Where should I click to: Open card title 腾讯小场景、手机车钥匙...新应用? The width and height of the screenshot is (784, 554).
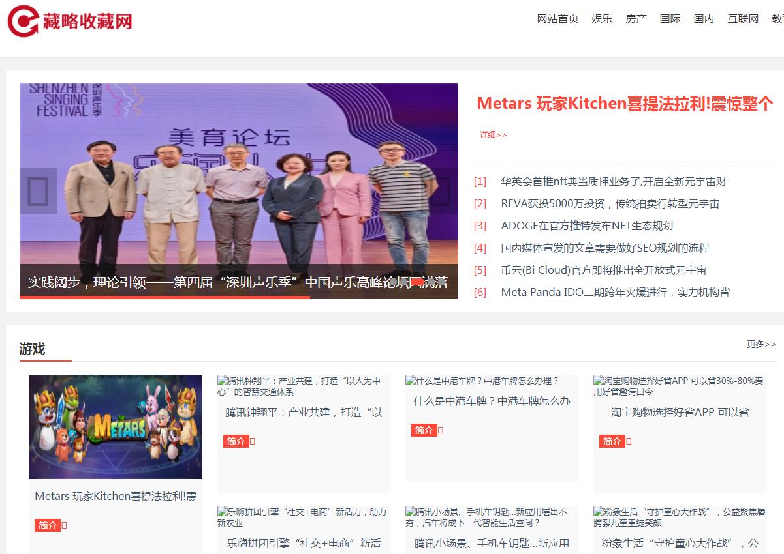(492, 543)
